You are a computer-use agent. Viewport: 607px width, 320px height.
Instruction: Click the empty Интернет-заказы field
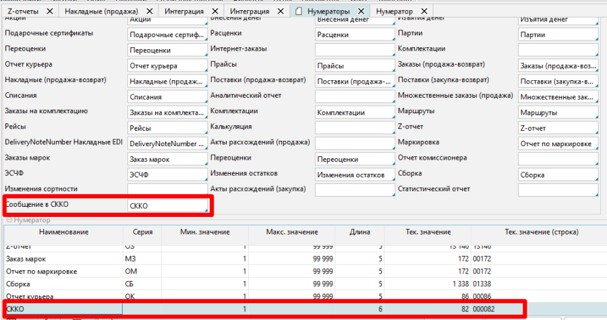(x=354, y=50)
